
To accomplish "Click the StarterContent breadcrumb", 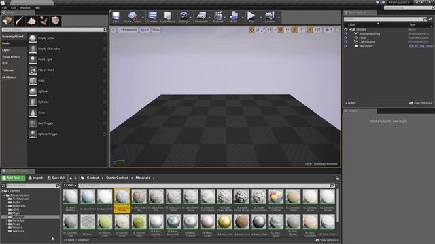I will click(117, 178).
